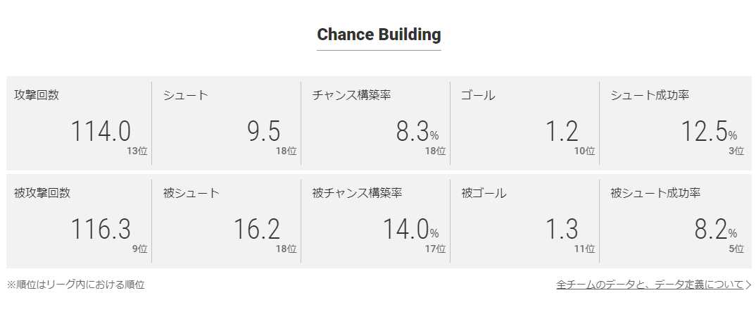
Task: Click the ゴール value 1.2
Action: [x=561, y=132]
